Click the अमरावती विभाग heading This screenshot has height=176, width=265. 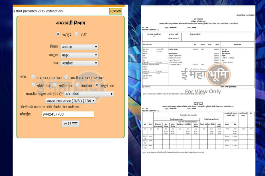point(70,23)
